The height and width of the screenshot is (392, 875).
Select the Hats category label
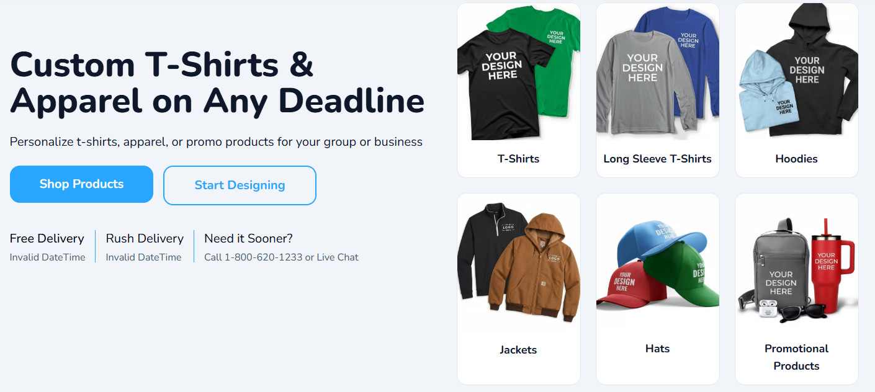click(x=657, y=349)
